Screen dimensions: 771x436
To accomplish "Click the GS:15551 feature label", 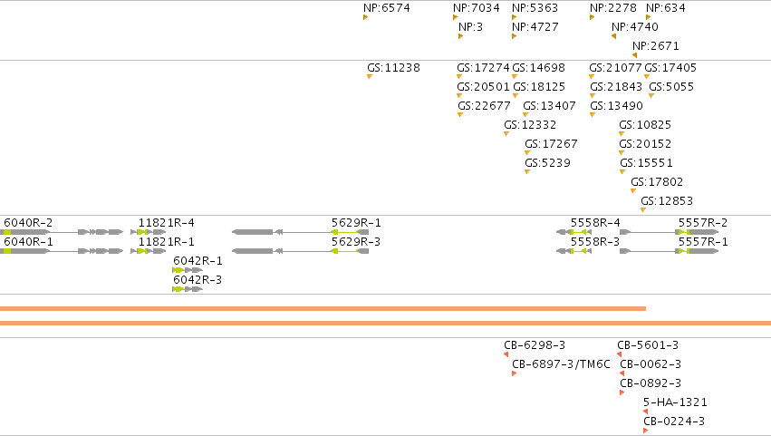I will click(x=646, y=163).
